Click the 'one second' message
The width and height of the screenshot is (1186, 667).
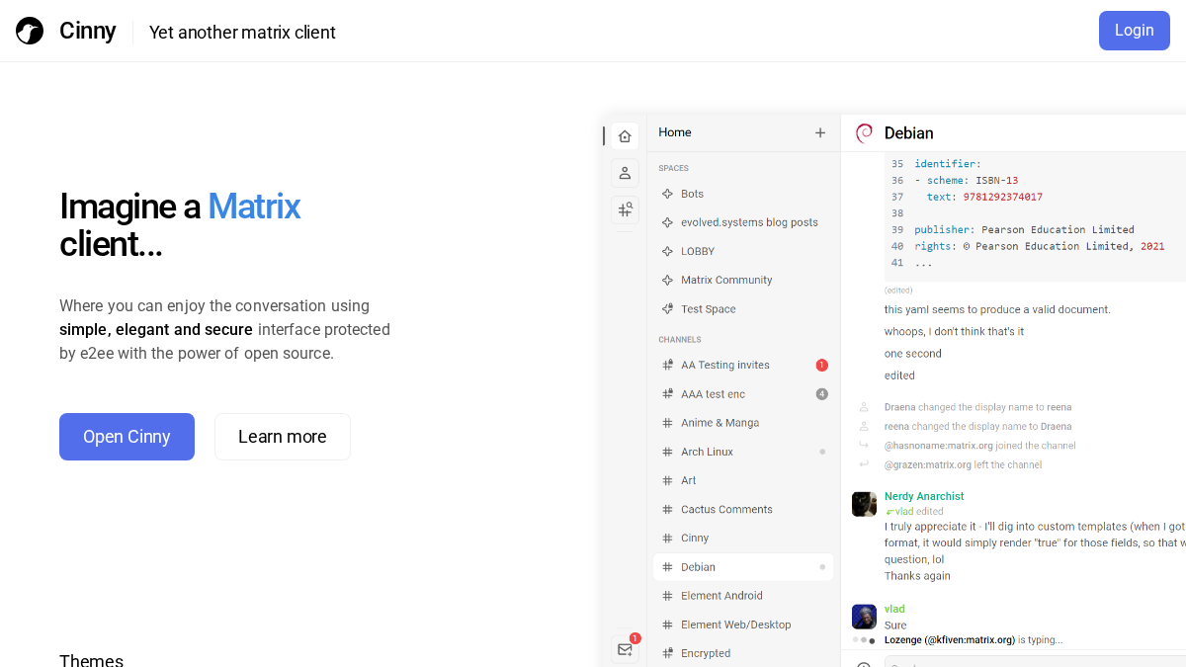click(913, 354)
